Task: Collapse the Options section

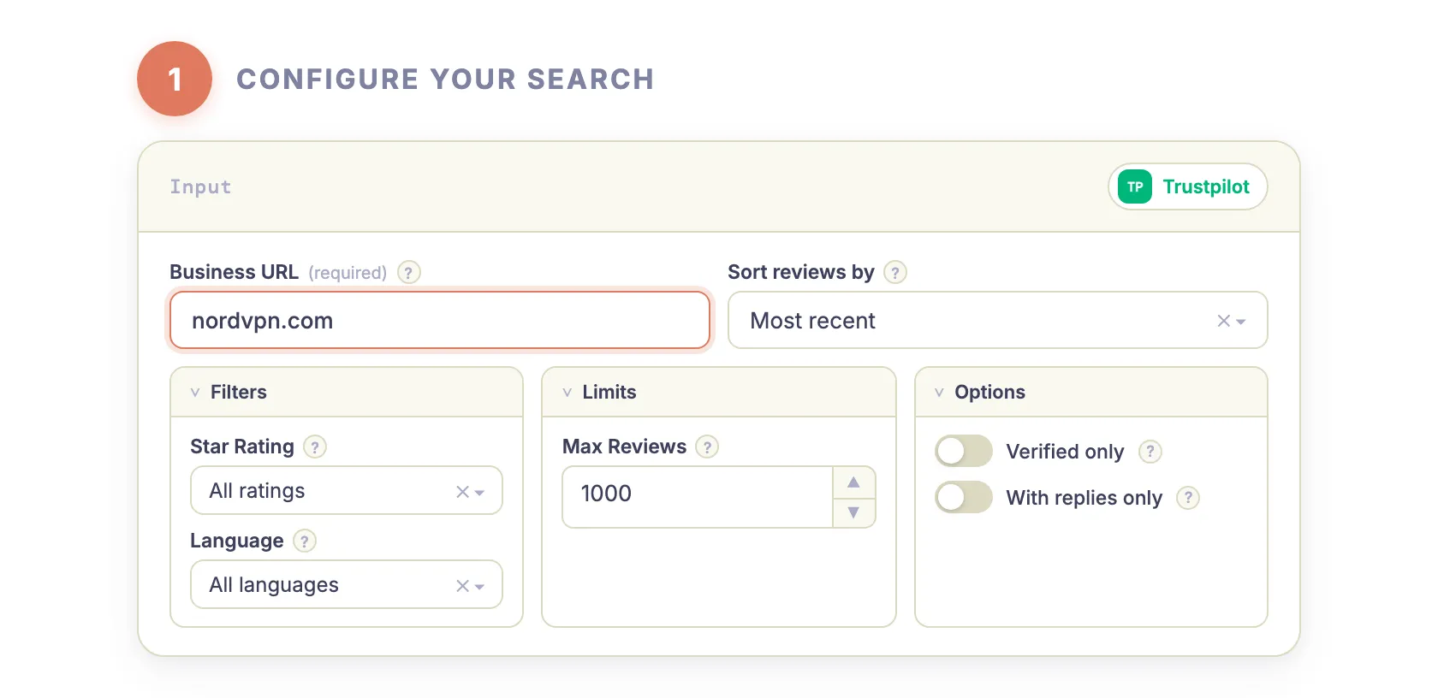Action: [940, 392]
